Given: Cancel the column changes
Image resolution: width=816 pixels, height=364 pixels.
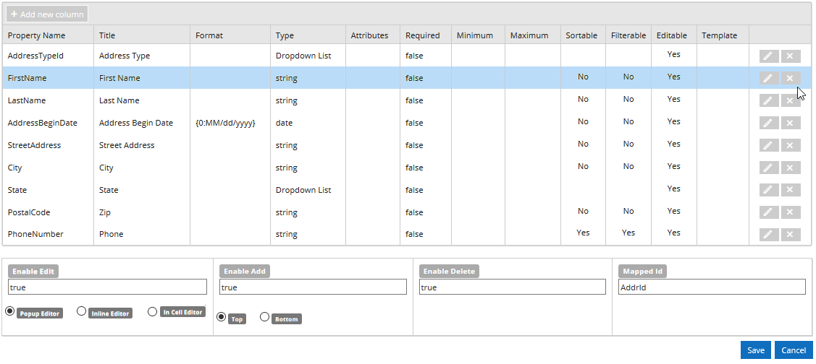Looking at the screenshot, I should click(794, 350).
